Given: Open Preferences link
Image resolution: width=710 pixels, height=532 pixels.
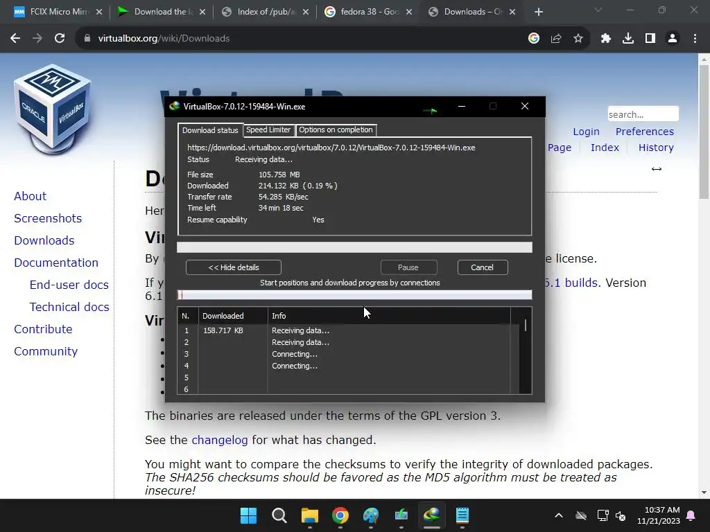Looking at the screenshot, I should (644, 132).
